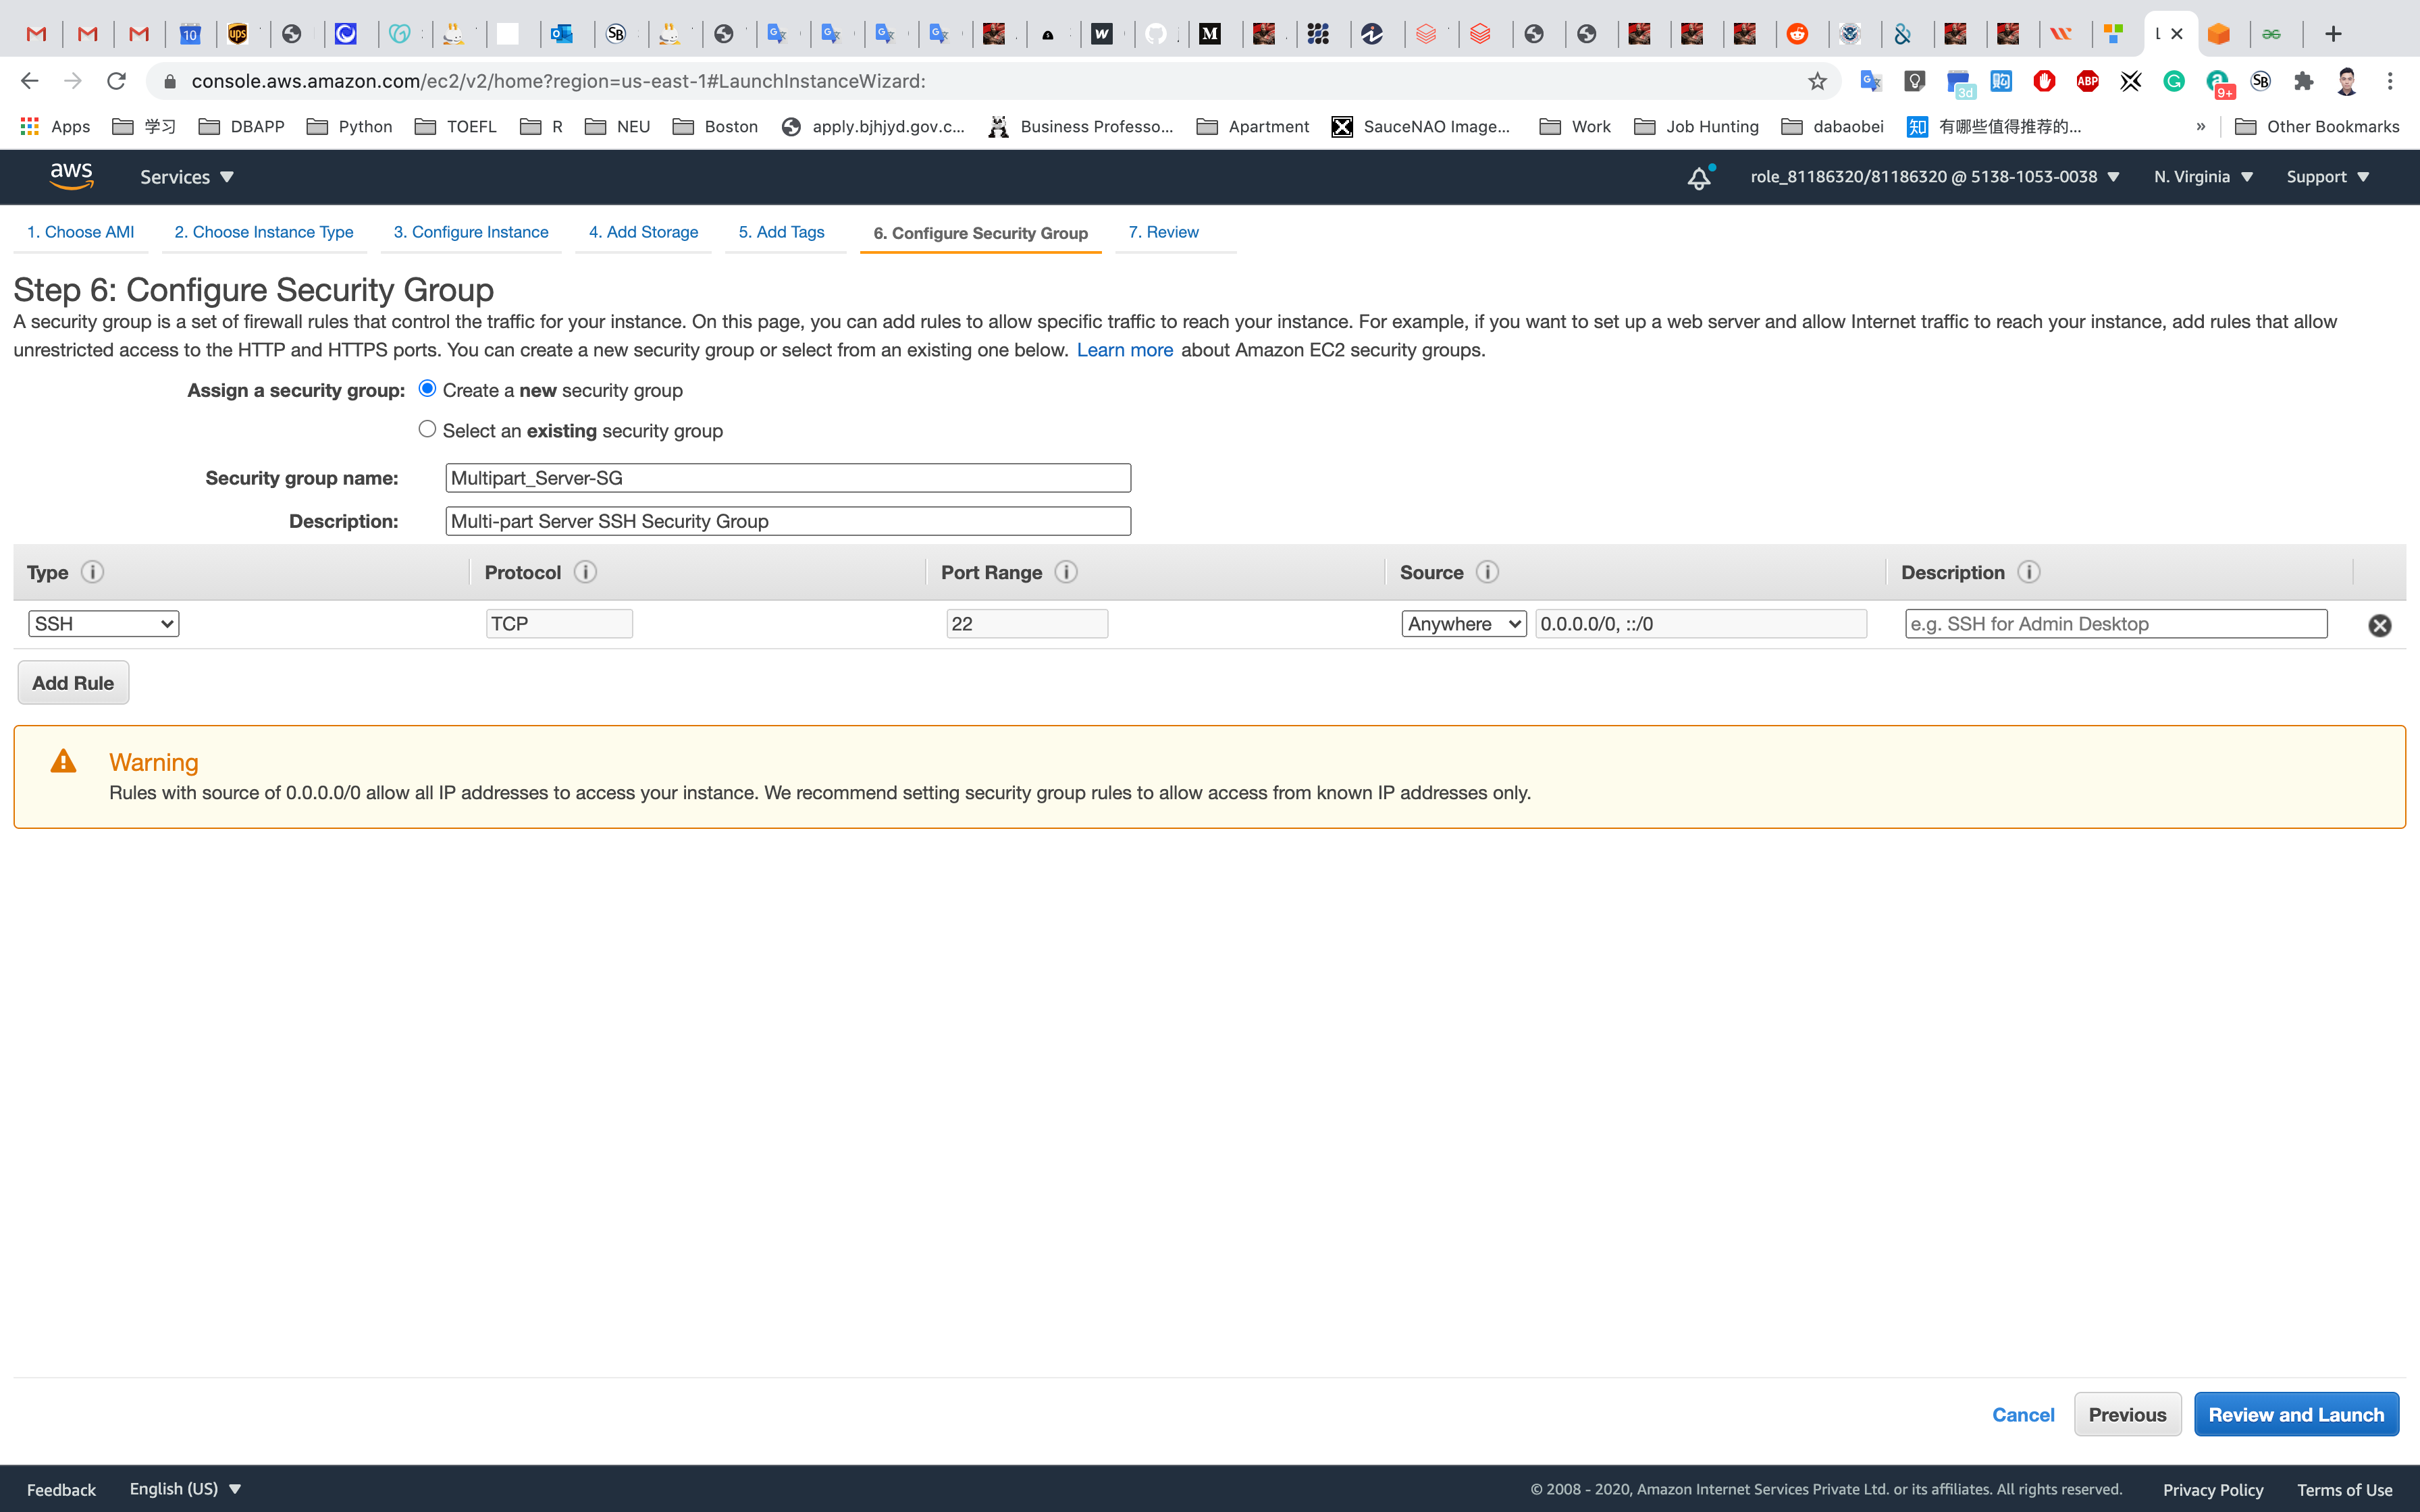Click the Review and Launch button

coord(2296,1414)
